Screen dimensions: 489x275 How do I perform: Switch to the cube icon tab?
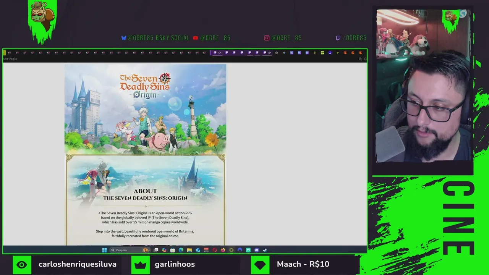[277, 53]
